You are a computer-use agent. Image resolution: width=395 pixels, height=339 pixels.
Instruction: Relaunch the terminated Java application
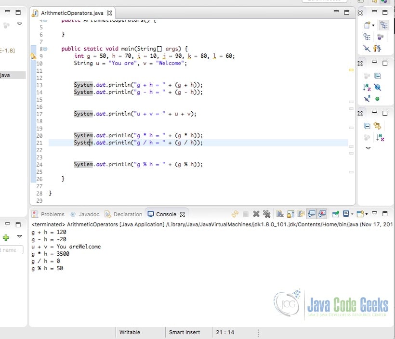tap(235, 214)
